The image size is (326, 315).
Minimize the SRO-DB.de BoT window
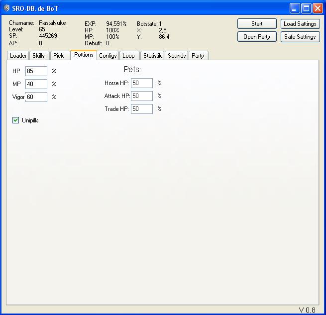point(295,8)
